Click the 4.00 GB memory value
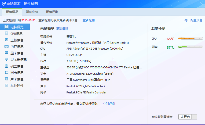The width and height of the screenshot is (205, 125). pyautogui.click(x=79, y=61)
